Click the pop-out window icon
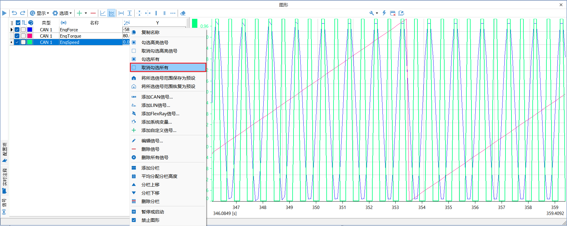This screenshot has width=567, height=226. (401, 13)
